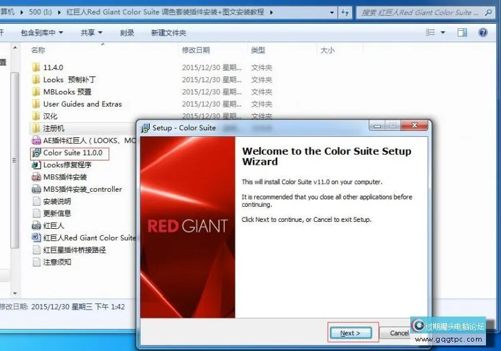Sort by the 类型 column header

tap(258, 50)
